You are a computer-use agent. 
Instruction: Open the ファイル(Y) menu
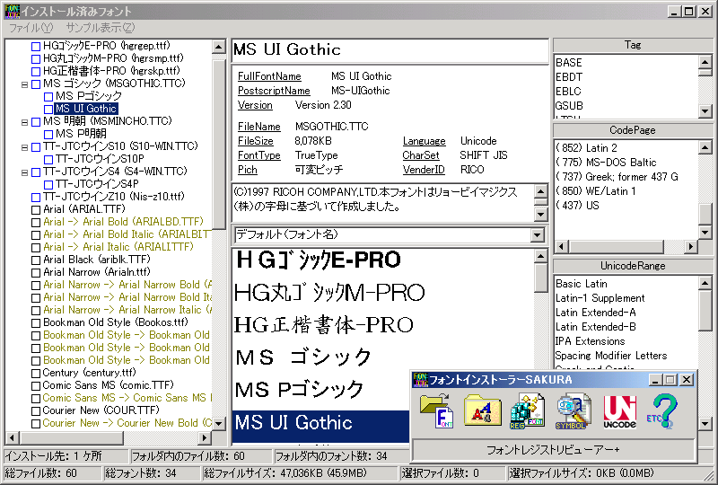point(31,28)
